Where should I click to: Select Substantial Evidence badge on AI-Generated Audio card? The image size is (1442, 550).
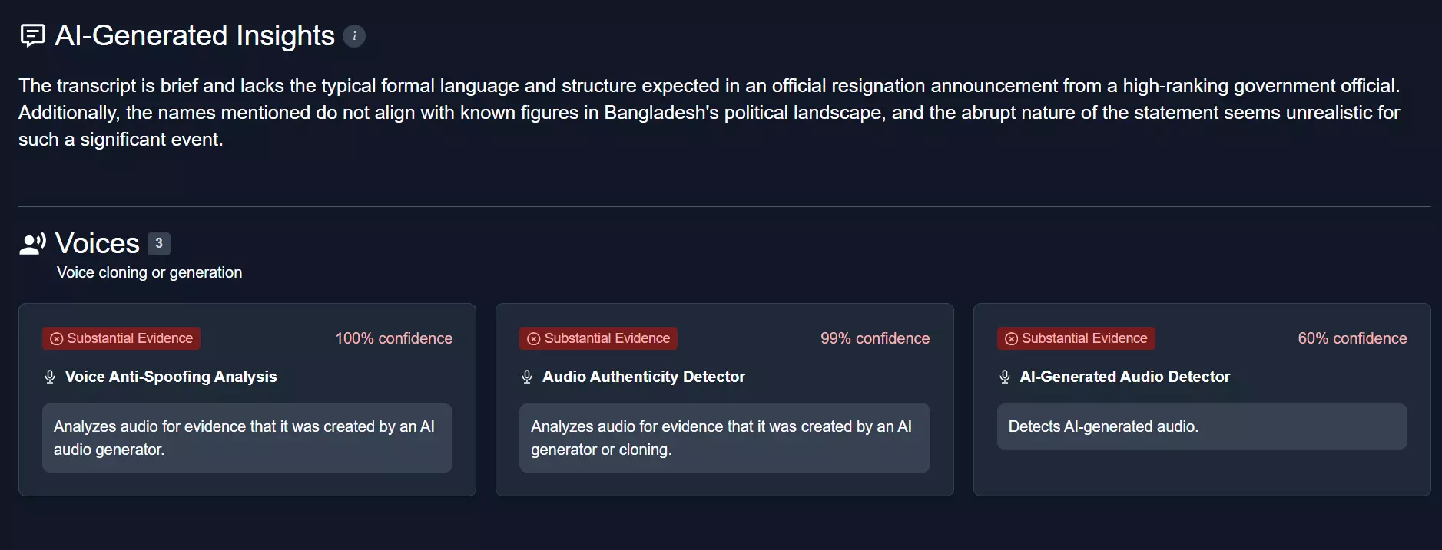pos(1076,338)
